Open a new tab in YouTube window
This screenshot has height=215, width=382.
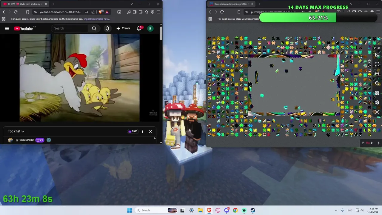[x=53, y=4]
